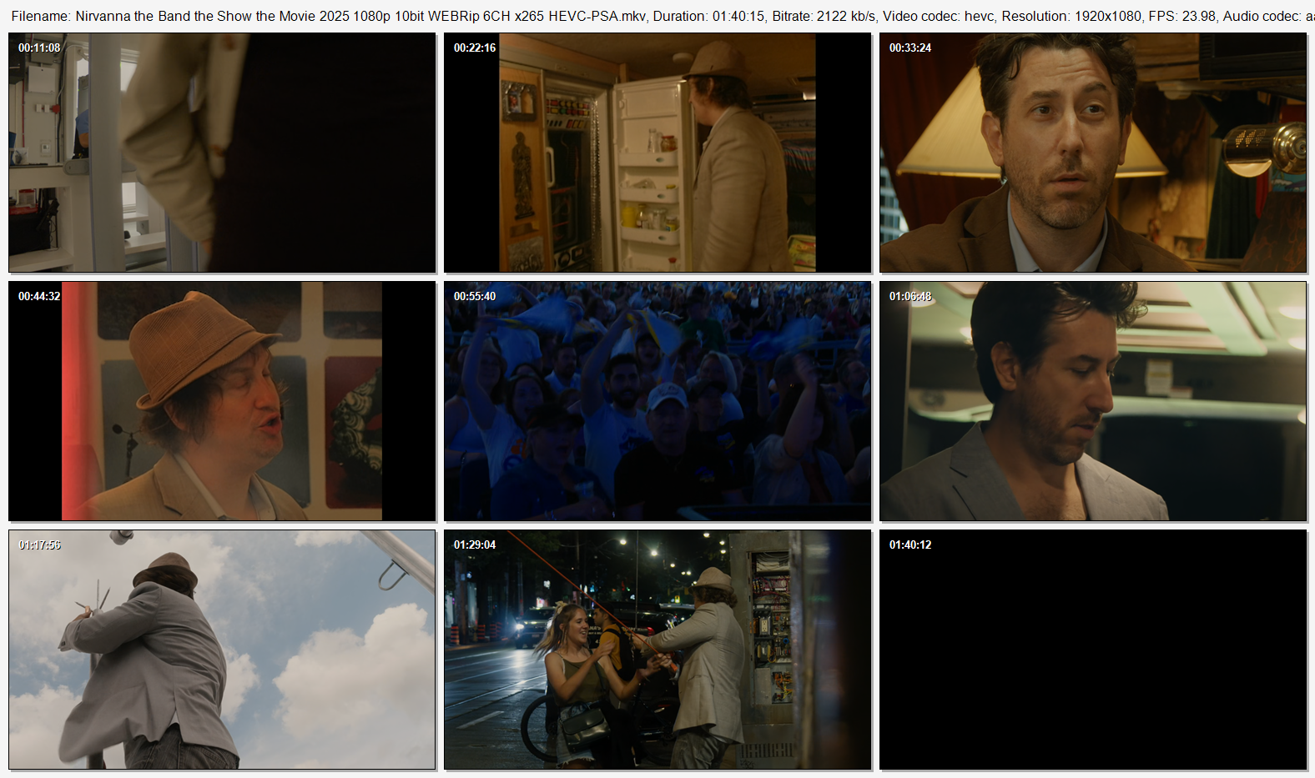Select the final black frame thumbnail

click(x=1093, y=650)
